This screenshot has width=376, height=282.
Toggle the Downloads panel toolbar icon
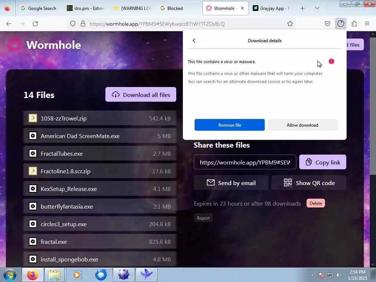click(341, 23)
